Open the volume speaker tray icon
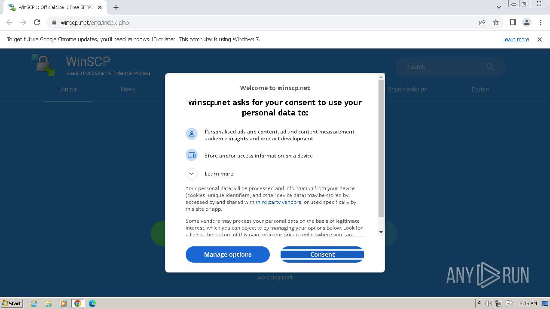 point(489,303)
